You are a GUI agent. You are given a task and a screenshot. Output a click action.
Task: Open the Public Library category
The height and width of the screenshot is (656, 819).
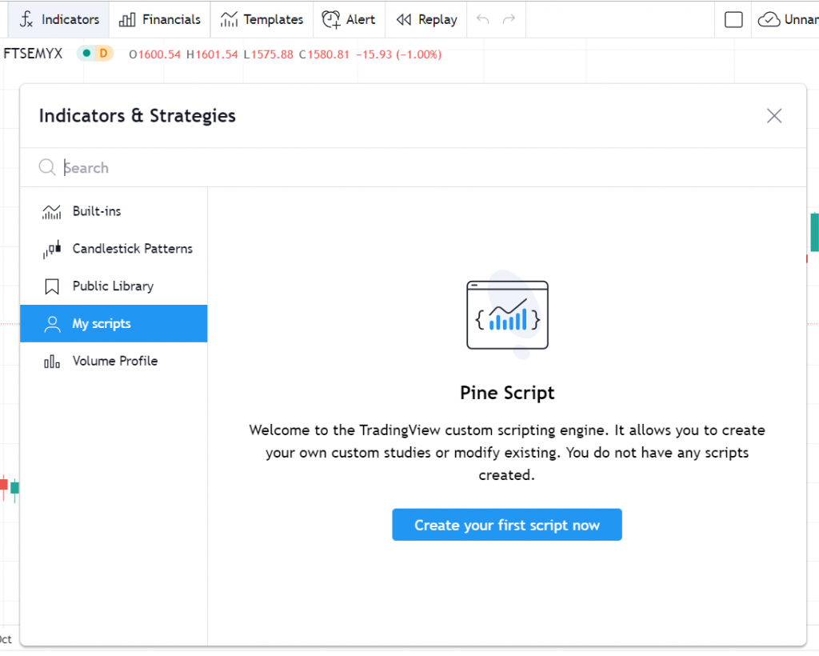[x=113, y=286]
